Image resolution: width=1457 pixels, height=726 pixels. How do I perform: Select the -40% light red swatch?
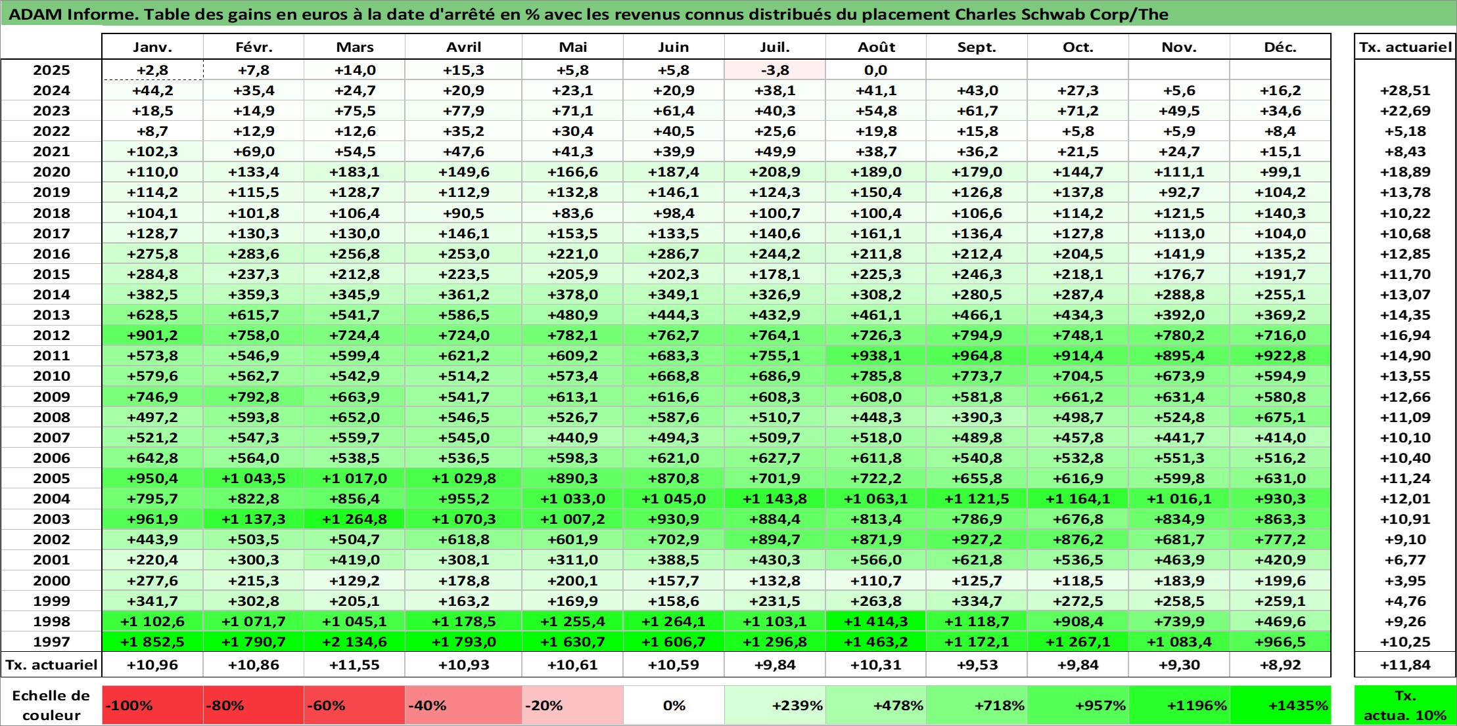point(464,705)
